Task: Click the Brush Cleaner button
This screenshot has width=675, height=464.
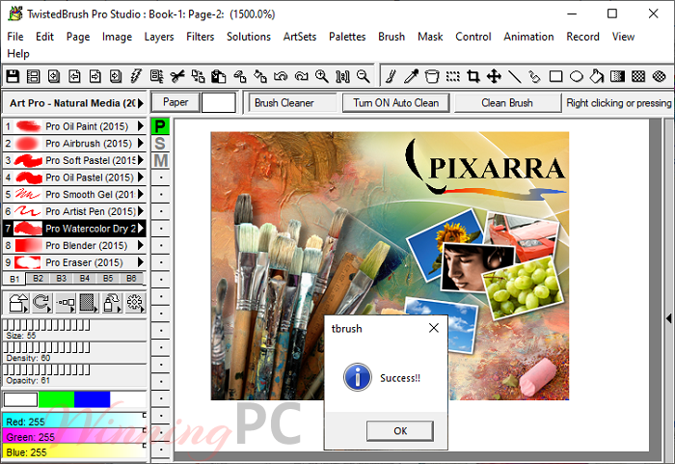Action: click(x=292, y=103)
